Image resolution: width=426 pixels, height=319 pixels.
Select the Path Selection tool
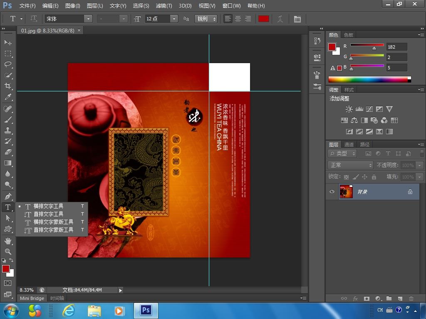pyautogui.click(x=8, y=218)
